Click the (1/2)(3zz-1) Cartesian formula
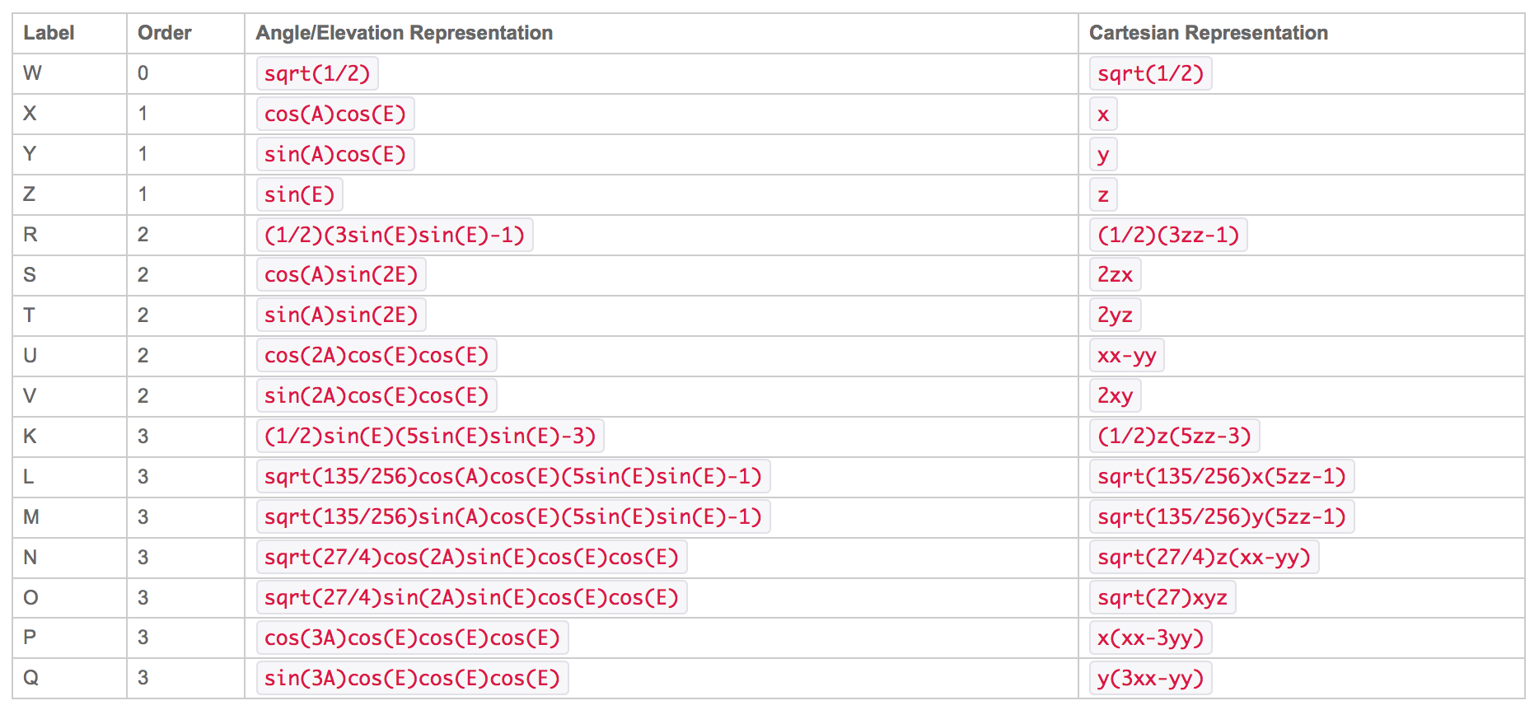 (x=1167, y=235)
